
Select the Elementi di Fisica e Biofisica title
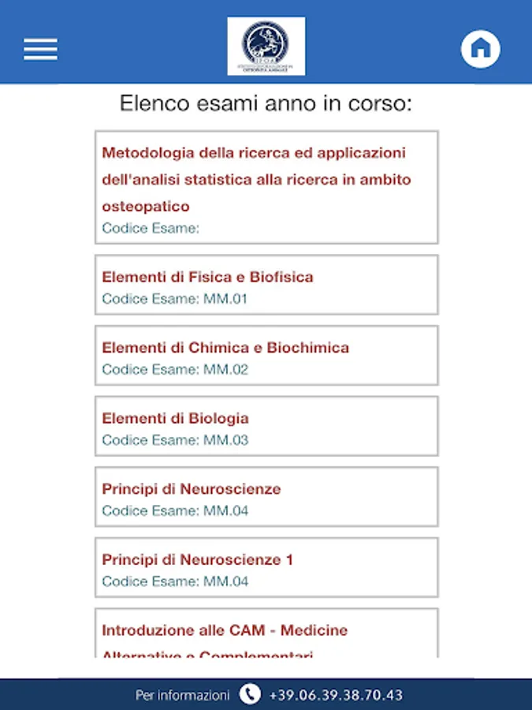pos(207,277)
